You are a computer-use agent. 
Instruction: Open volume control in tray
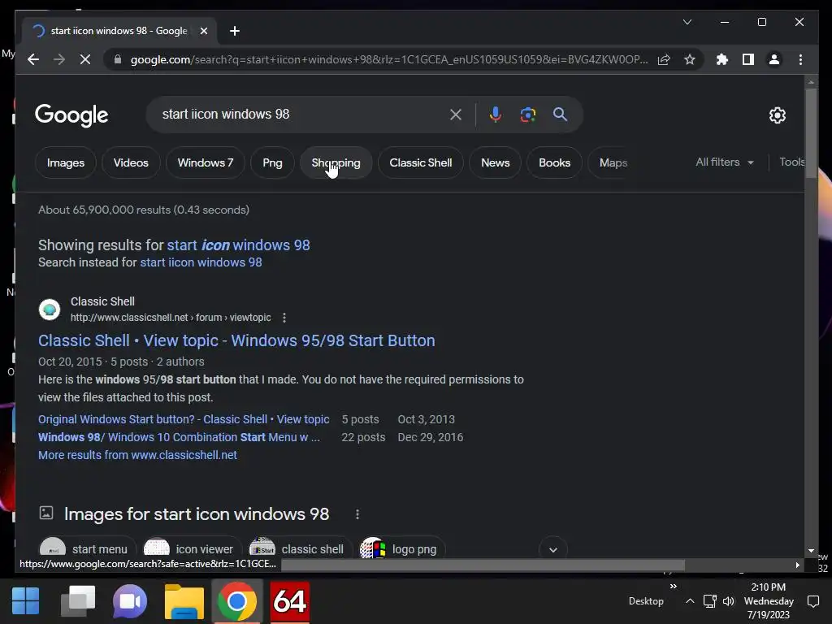click(x=729, y=601)
